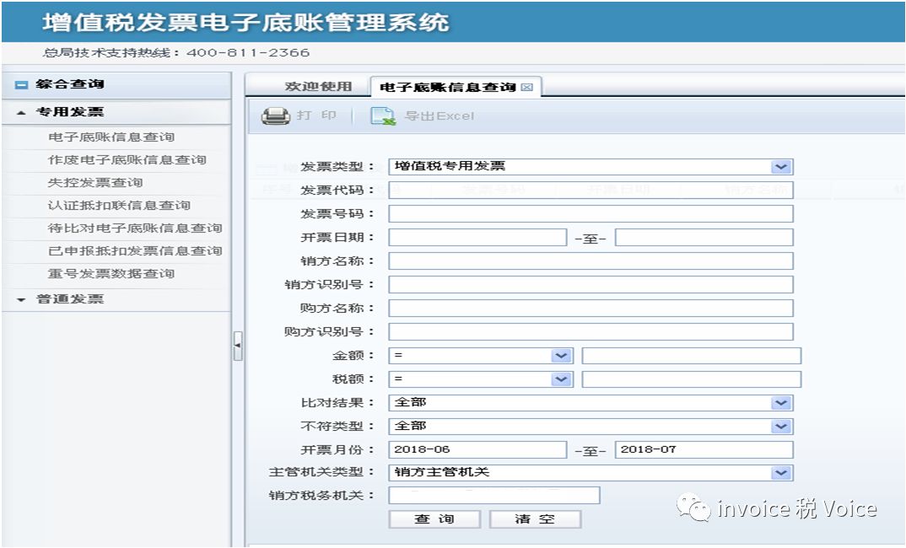
Task: Focus the 发票代码 input field
Action: tap(591, 190)
